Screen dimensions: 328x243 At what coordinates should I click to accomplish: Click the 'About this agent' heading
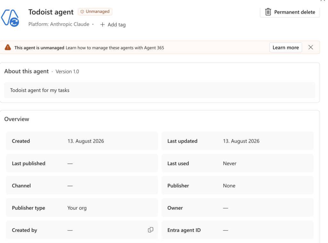26,71
